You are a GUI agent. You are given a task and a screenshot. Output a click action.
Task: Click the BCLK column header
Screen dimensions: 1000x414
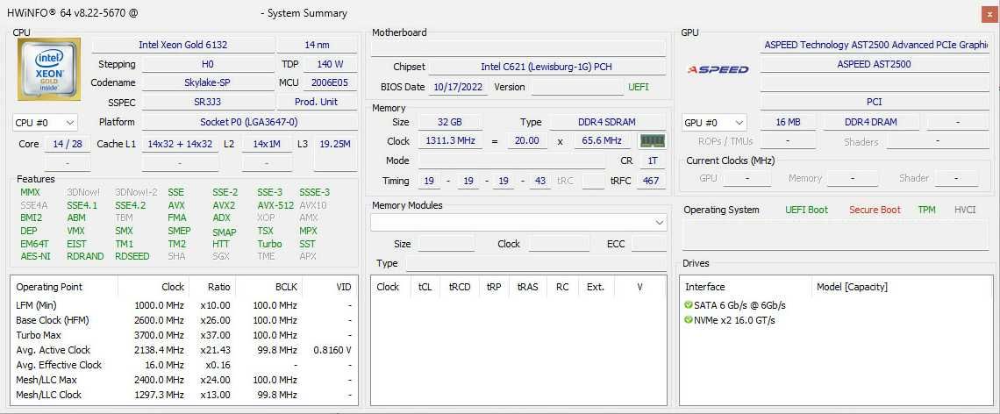pyautogui.click(x=269, y=287)
